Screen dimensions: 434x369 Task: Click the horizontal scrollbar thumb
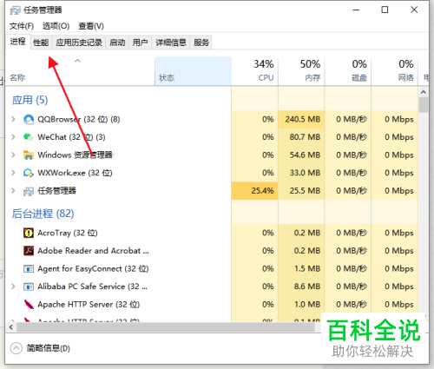click(x=166, y=327)
